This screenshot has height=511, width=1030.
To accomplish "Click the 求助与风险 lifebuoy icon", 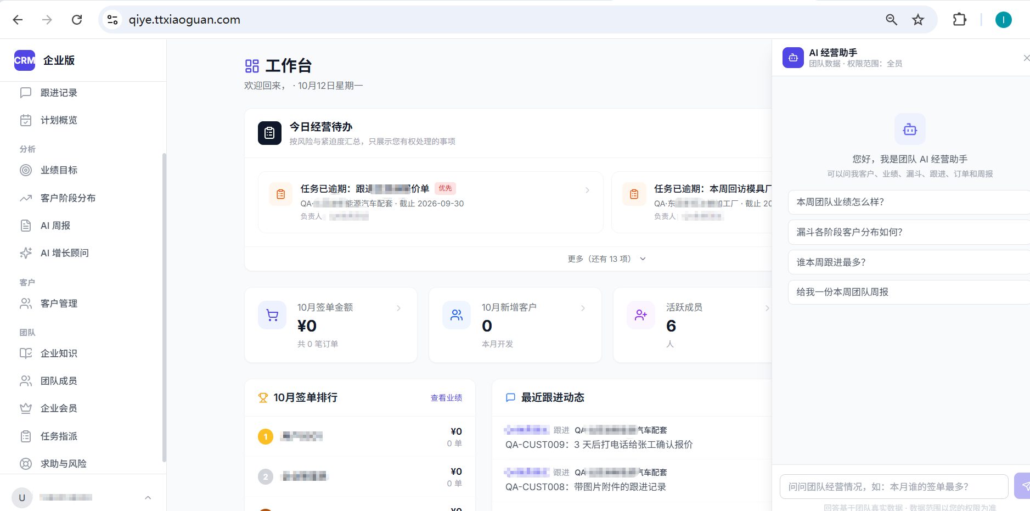I will [x=26, y=464].
